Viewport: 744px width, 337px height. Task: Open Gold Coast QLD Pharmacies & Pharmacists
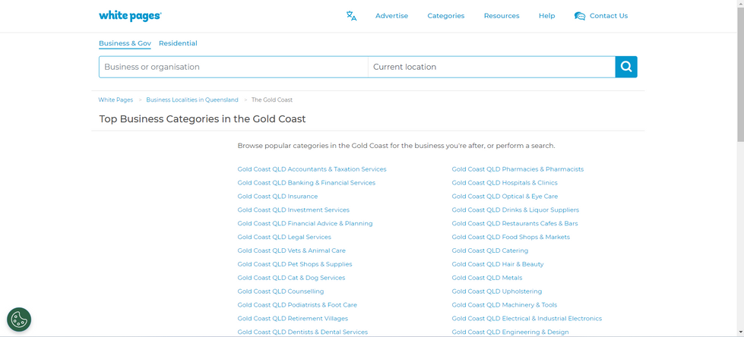click(518, 169)
